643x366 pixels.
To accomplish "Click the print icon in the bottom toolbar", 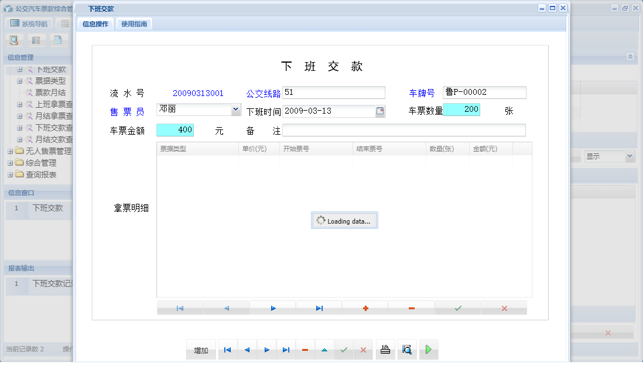I will [385, 350].
